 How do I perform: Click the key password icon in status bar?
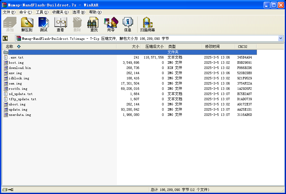(11, 190)
